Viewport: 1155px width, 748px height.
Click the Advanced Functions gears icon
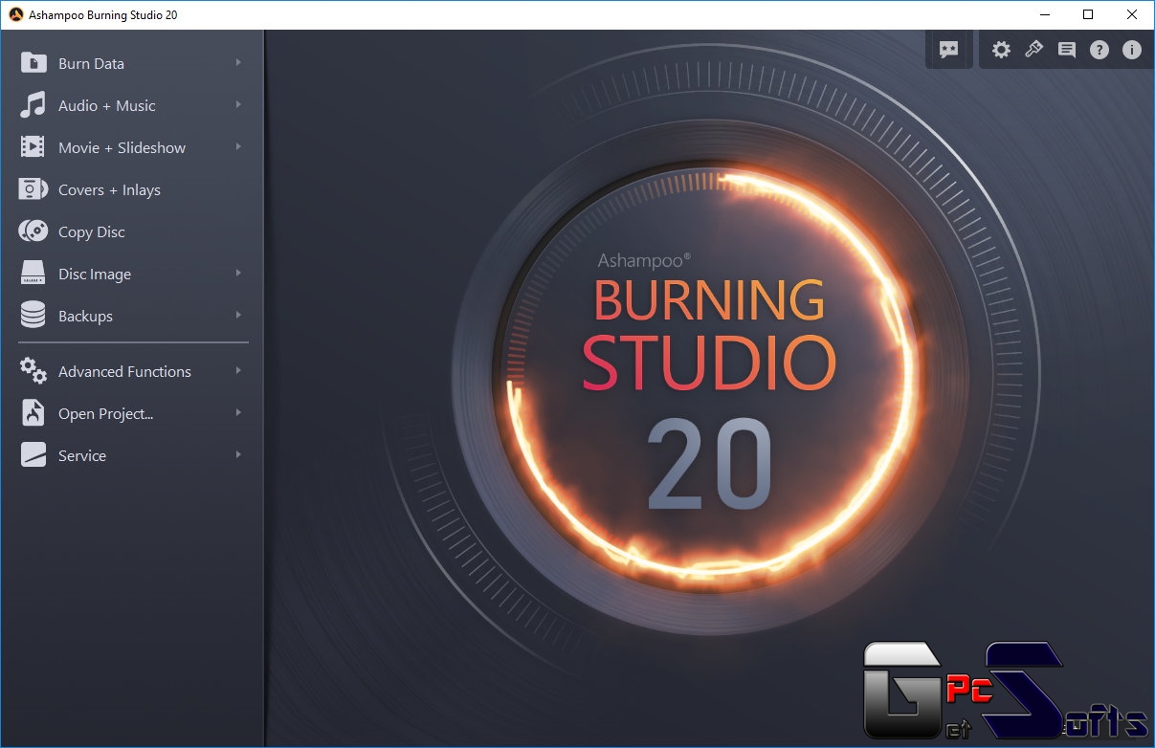(33, 371)
